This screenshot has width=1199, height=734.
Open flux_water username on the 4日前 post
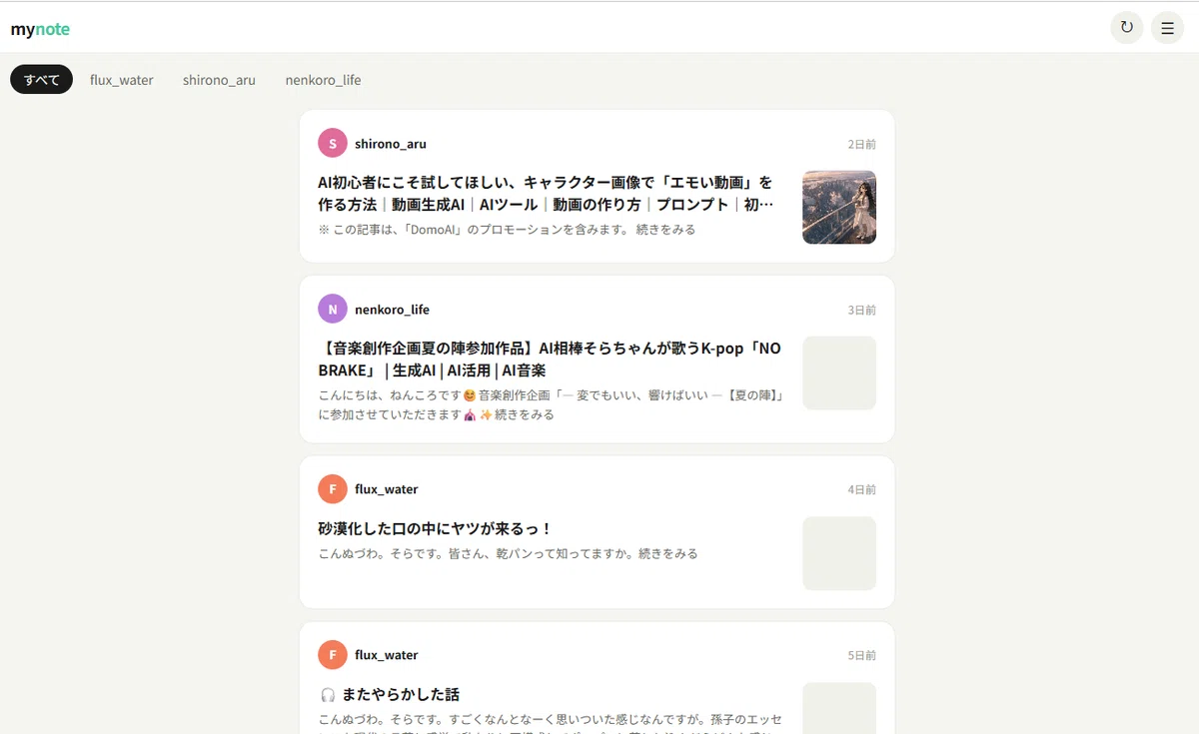pyautogui.click(x=387, y=489)
